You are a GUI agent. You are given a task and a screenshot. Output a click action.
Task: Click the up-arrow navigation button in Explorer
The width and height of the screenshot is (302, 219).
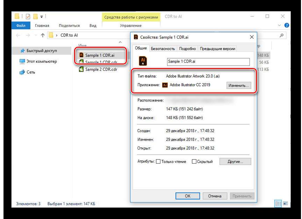(43, 35)
